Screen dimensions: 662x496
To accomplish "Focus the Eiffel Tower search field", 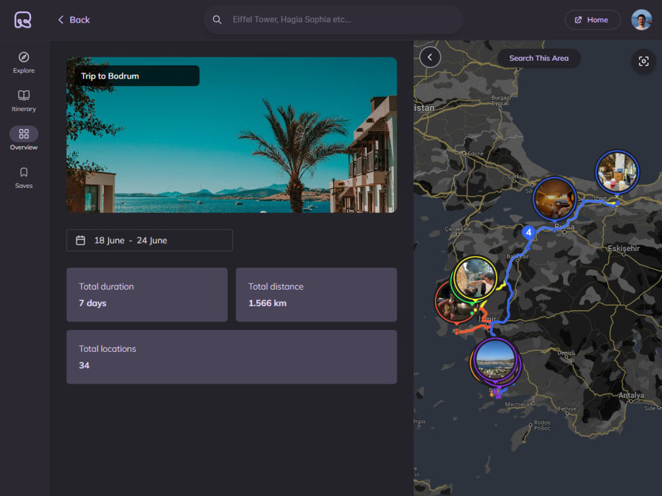I will point(334,20).
